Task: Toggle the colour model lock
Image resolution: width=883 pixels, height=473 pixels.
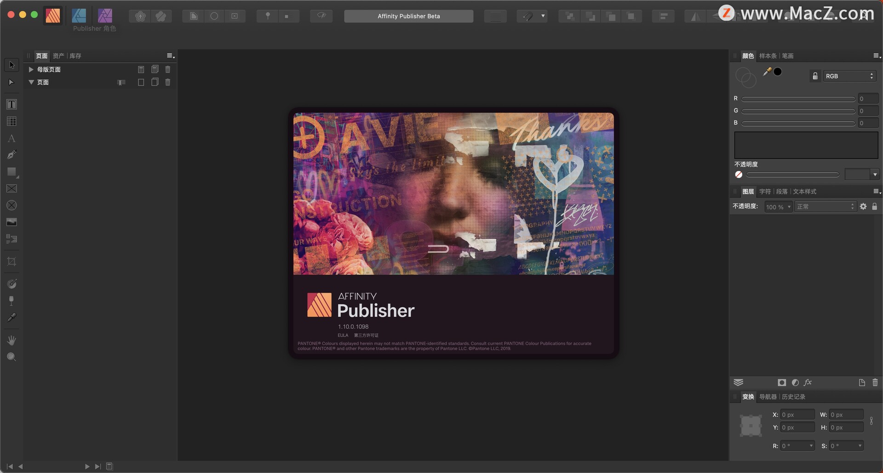Action: coord(815,76)
